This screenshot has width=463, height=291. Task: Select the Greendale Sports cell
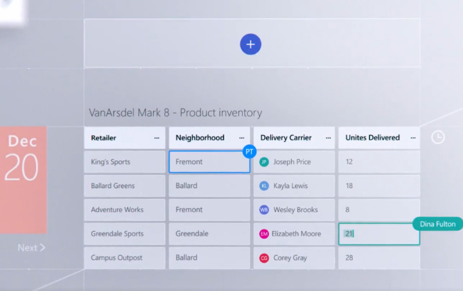[x=125, y=234]
